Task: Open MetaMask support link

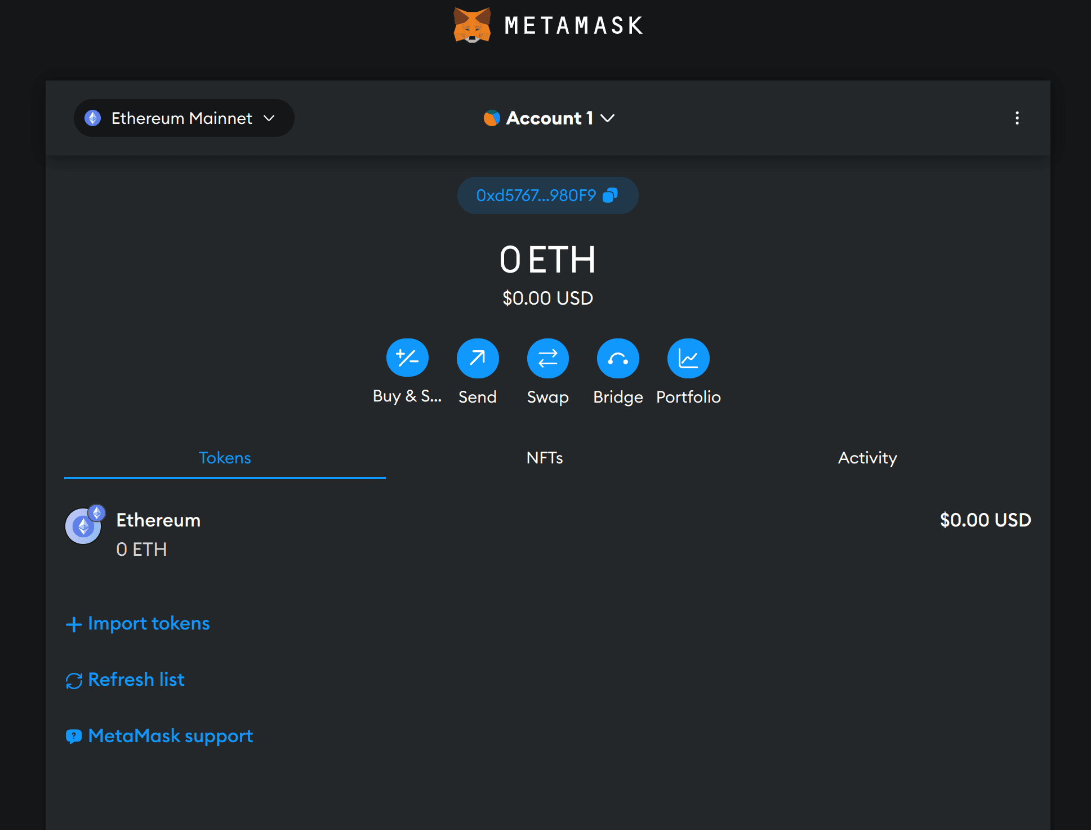Action: (x=159, y=736)
